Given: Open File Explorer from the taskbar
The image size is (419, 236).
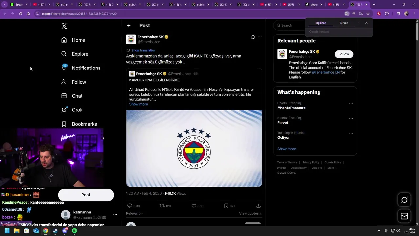Looking at the screenshot, I should tap(17, 231).
